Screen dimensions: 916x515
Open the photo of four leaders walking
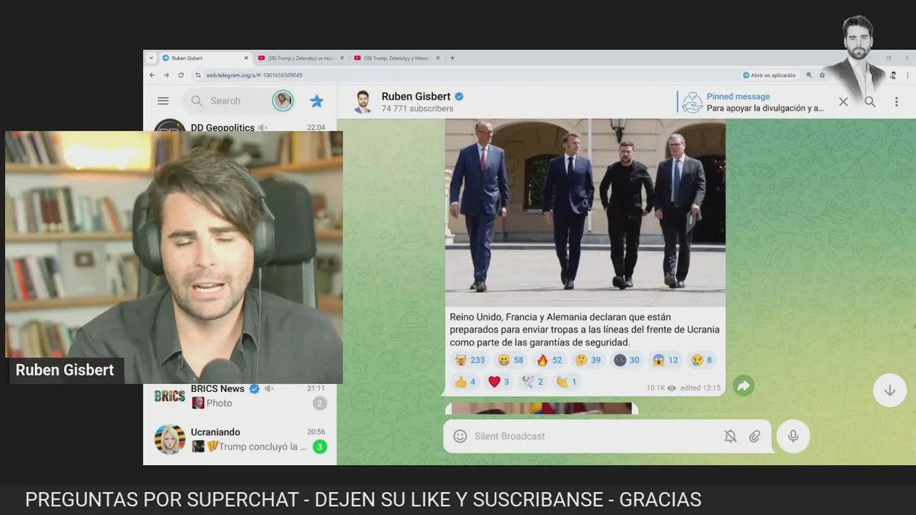585,213
